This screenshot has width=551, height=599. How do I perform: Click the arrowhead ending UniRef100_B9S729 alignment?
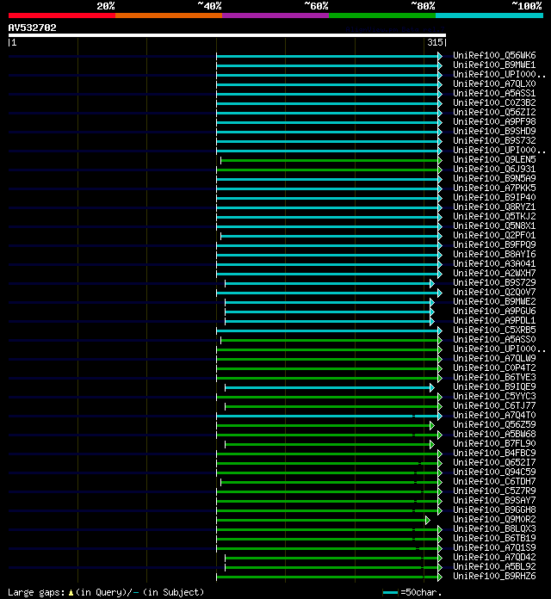(x=432, y=283)
